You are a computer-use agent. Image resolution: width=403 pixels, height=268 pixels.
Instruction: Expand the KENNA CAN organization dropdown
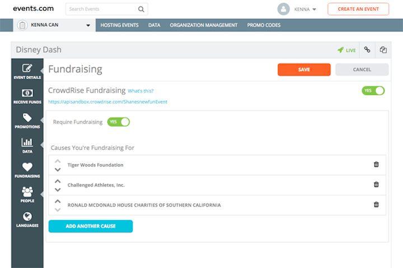[88, 25]
